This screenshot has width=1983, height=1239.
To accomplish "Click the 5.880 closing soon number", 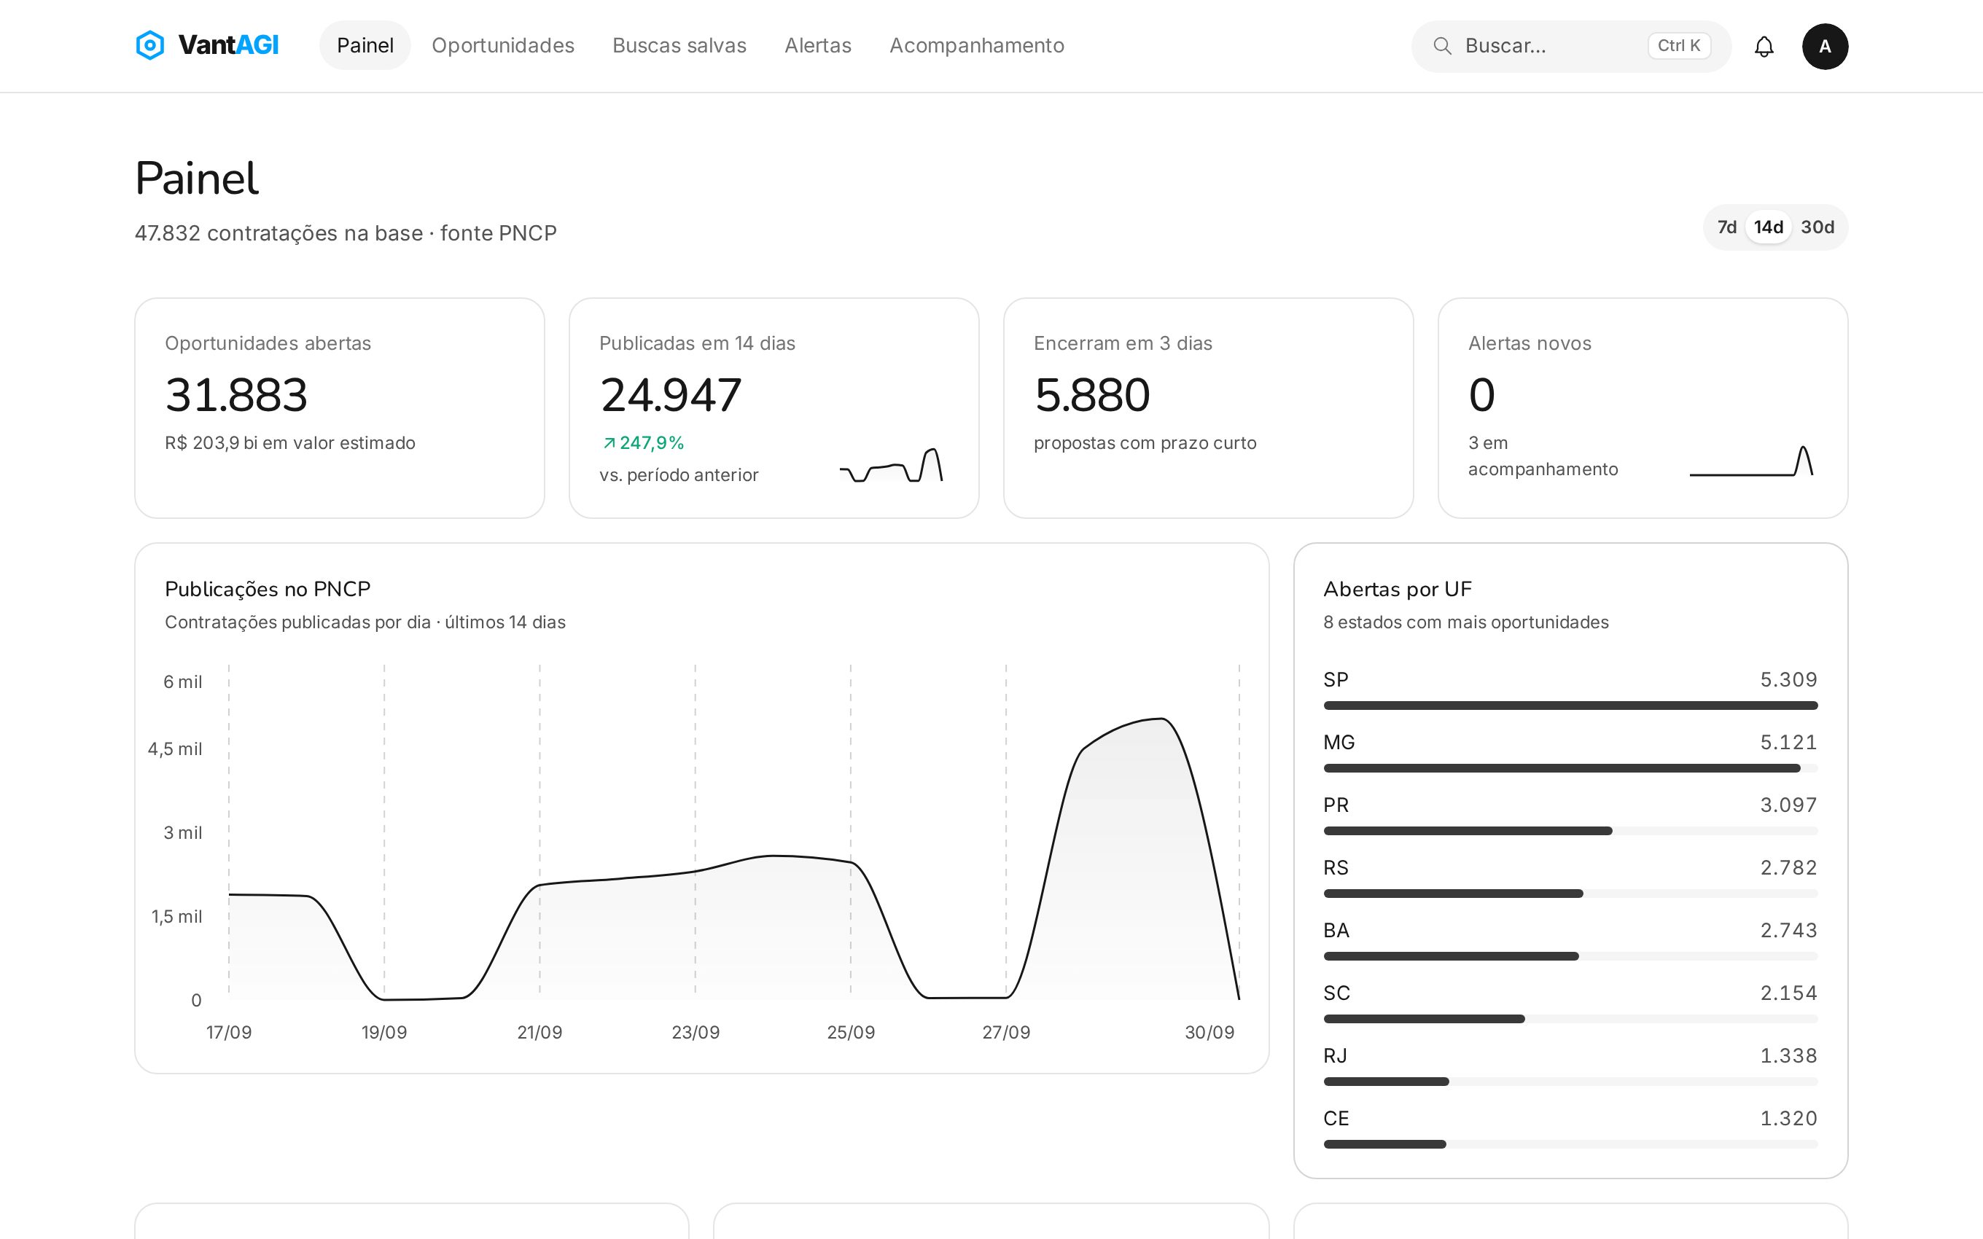I will point(1092,395).
